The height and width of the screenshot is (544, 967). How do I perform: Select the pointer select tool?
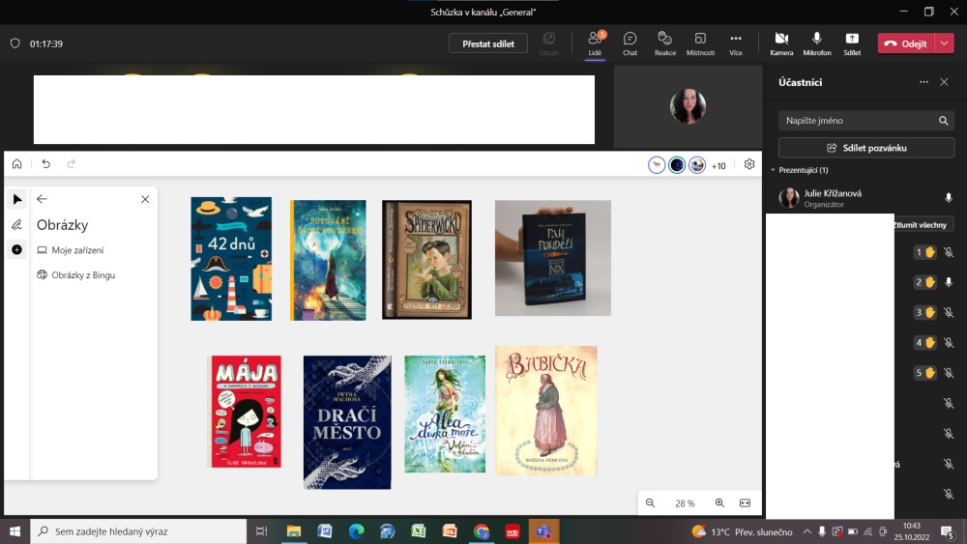(x=16, y=199)
